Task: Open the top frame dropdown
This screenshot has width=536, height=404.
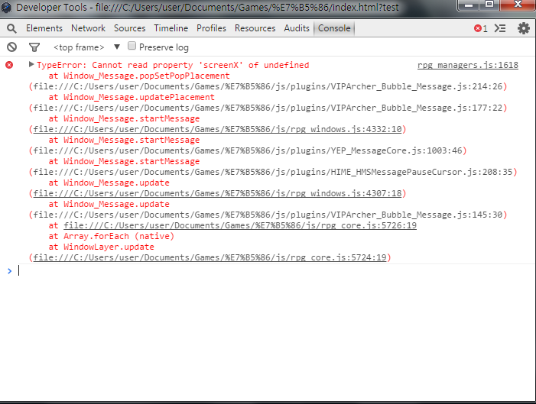Action: coord(86,47)
